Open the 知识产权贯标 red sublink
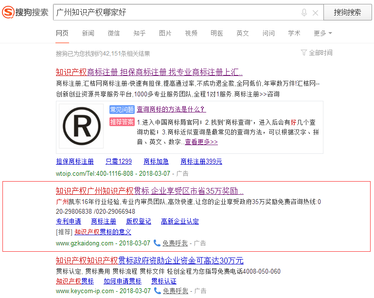This screenshot has width=374, height=298. (75, 281)
